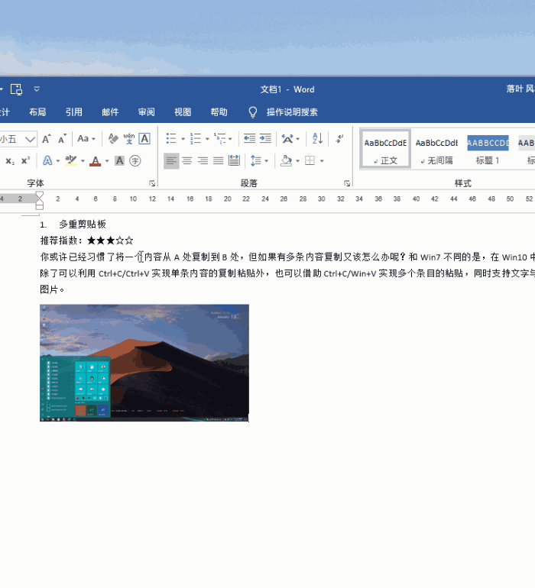
Task: Center-align the paragraph text
Action: [187, 161]
